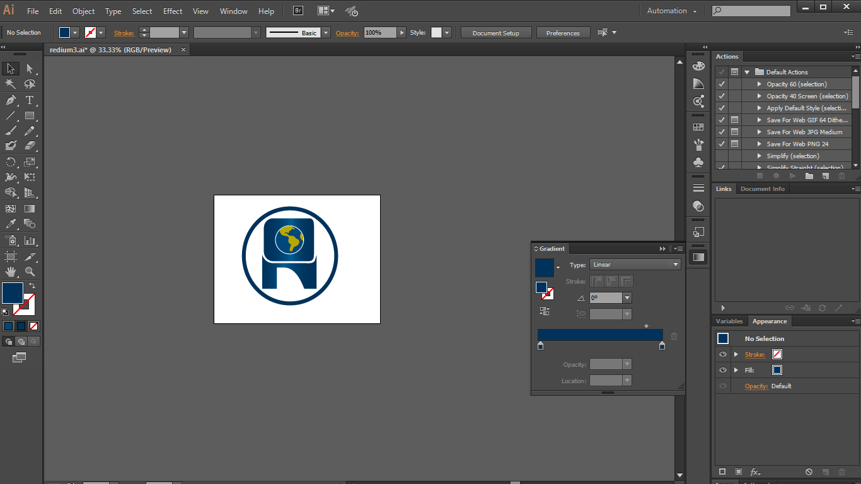Switch to the Variables tab
This screenshot has height=484, width=861.
729,321
